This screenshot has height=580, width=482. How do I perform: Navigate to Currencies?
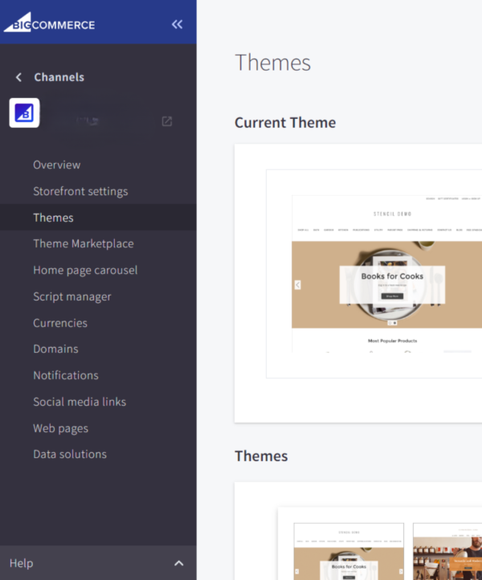coord(60,323)
